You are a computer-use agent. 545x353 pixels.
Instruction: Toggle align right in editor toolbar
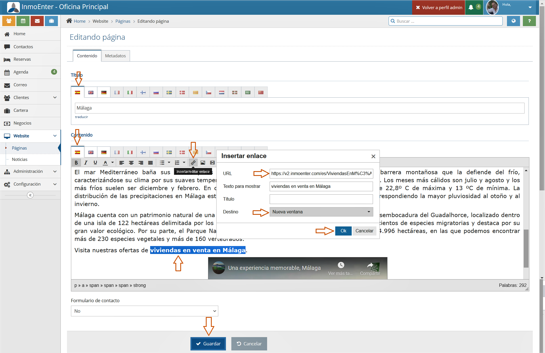click(141, 163)
